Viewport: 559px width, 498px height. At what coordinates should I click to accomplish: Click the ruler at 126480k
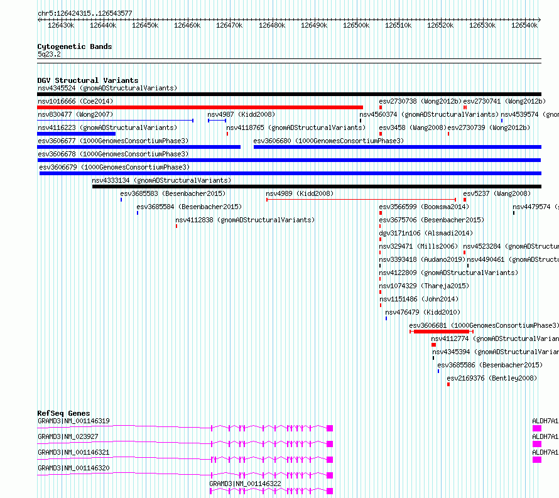pos(272,25)
